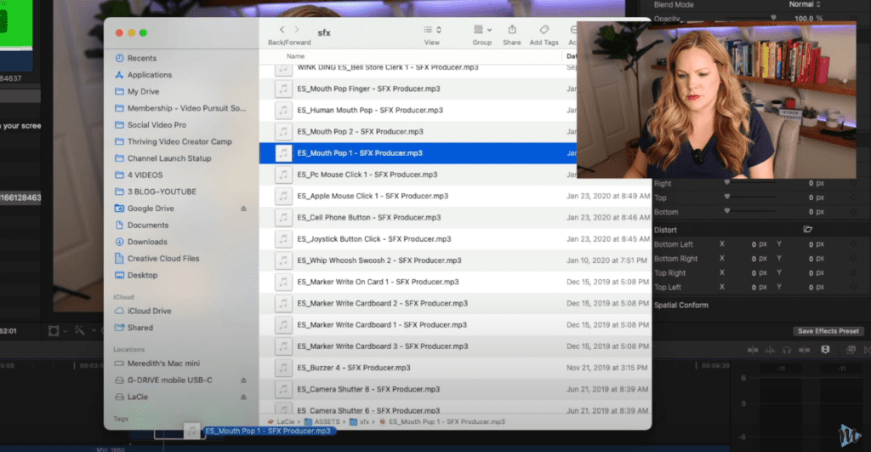871x452 pixels.
Task: Click the dragged ES_Mouth Pop 1 clip label
Action: pyautogui.click(x=268, y=431)
